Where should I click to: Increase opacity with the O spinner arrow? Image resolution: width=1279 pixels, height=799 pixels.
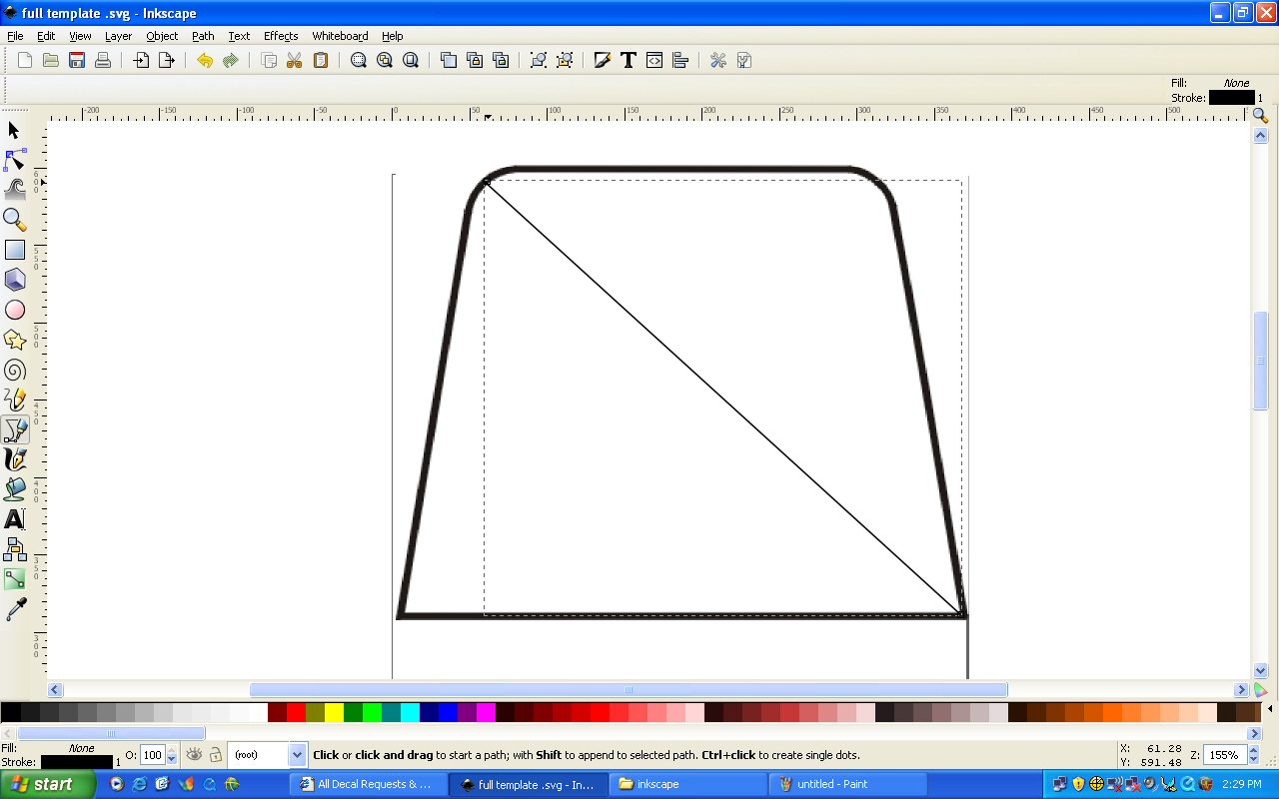[x=173, y=750]
